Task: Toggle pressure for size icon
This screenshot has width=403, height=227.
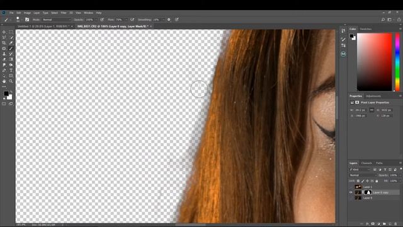Action: [x=177, y=20]
